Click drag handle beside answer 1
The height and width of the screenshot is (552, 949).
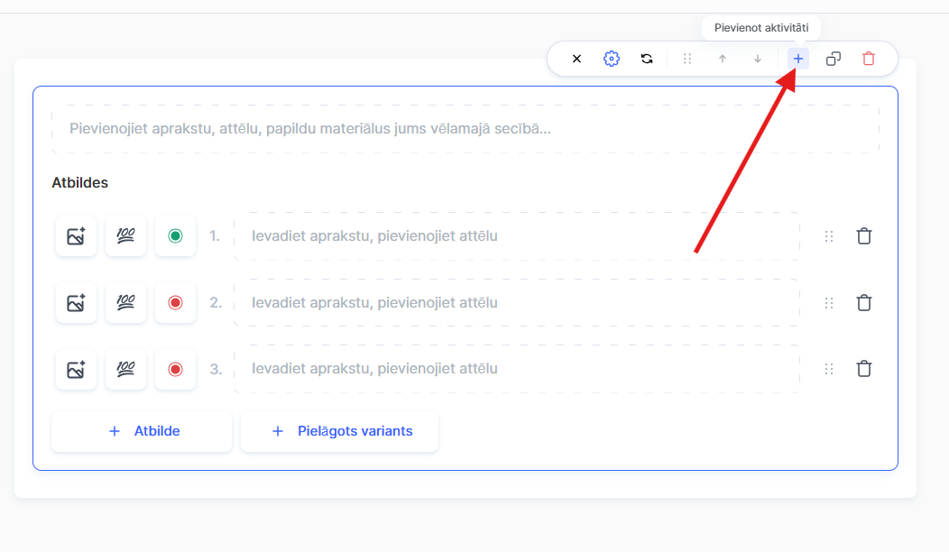pyautogui.click(x=829, y=236)
